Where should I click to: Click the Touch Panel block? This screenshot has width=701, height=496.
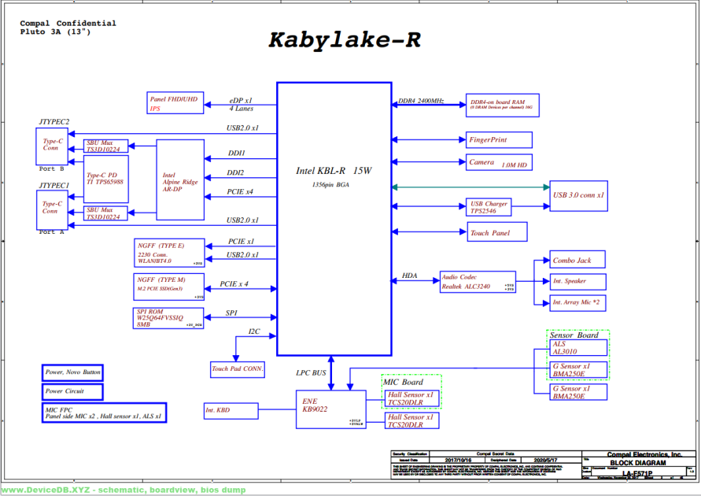click(497, 232)
